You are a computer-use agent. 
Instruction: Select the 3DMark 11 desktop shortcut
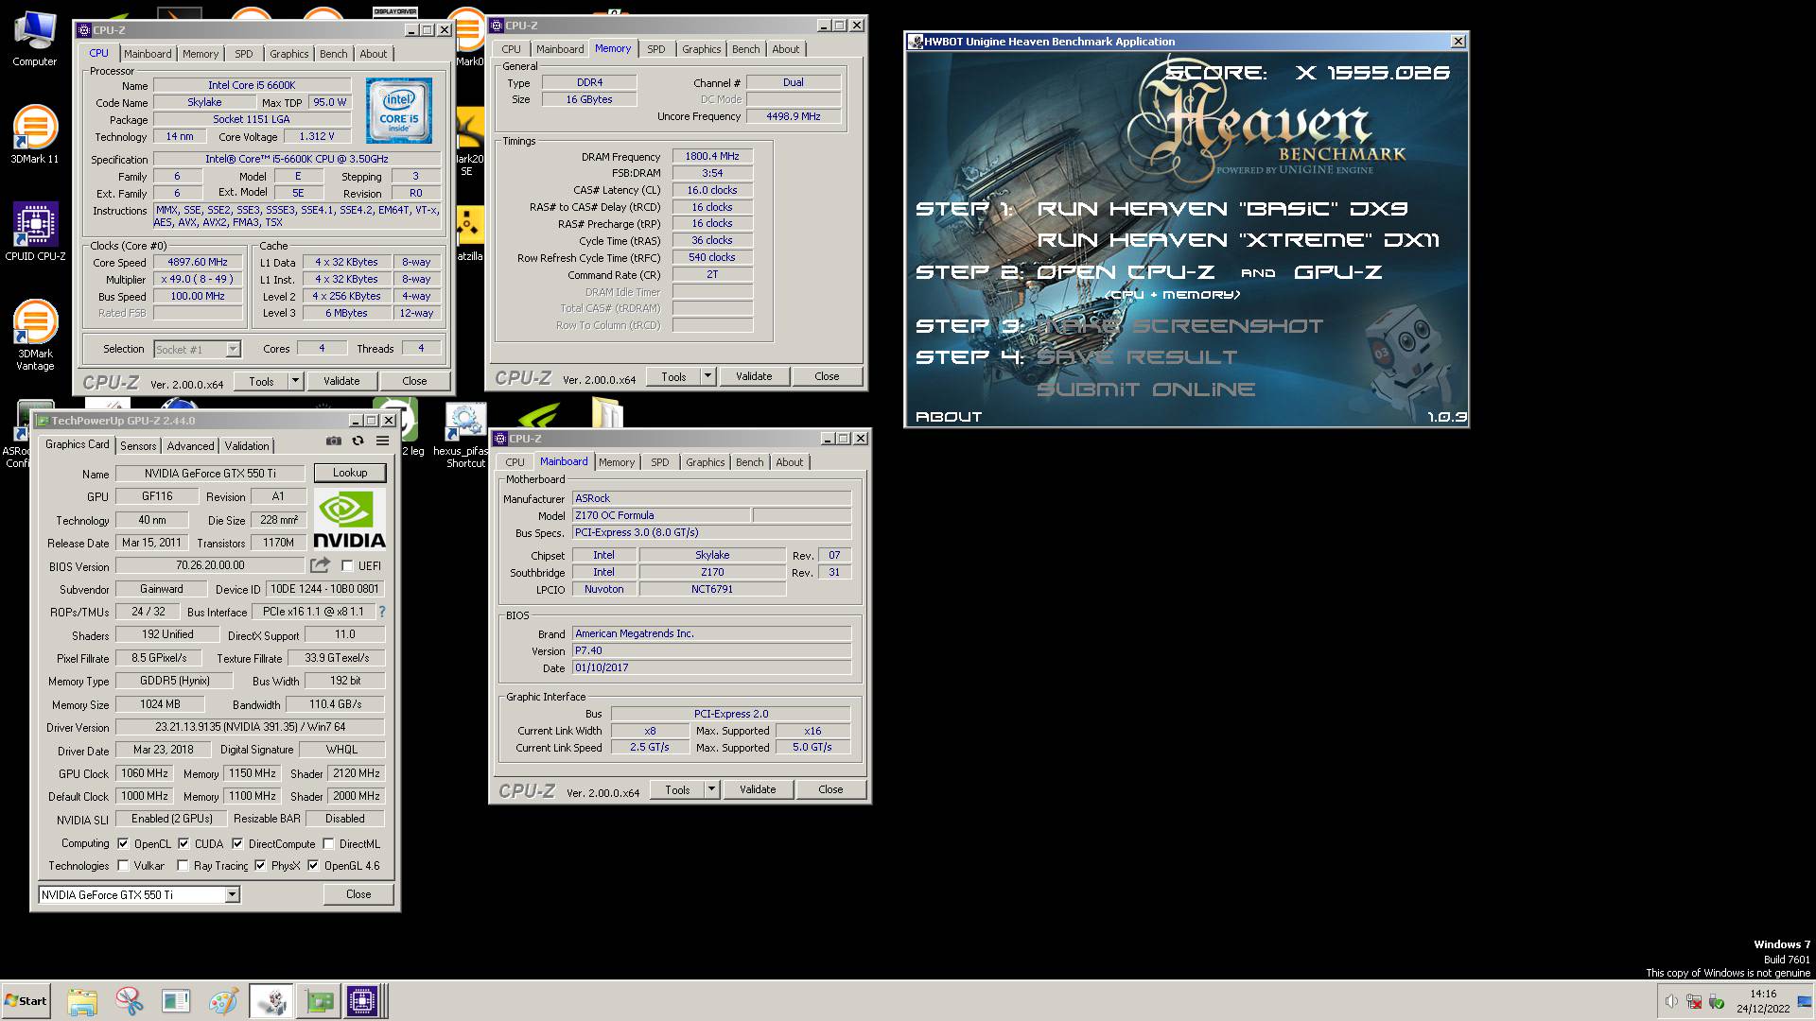[35, 133]
